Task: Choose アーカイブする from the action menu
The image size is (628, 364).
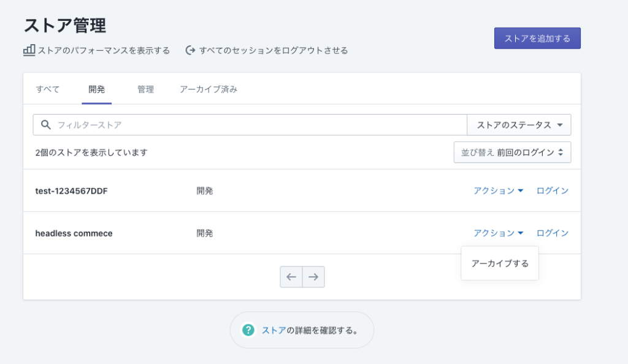Action: (500, 264)
